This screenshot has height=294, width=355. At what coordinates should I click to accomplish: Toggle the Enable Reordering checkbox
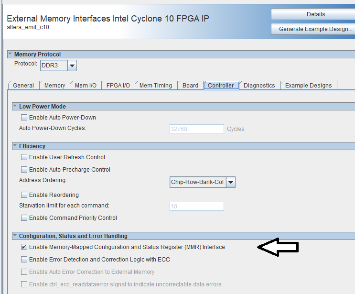tap(24, 195)
